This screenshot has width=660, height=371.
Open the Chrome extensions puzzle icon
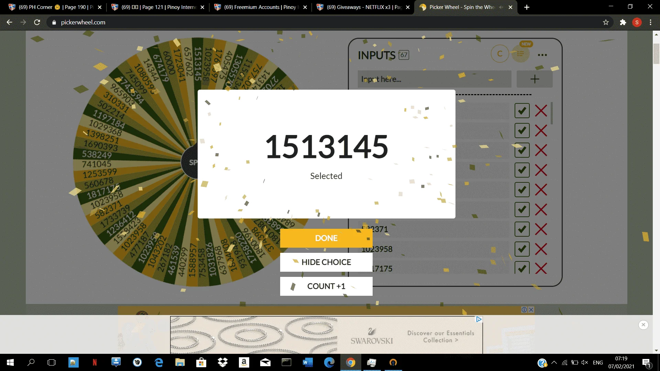(623, 22)
